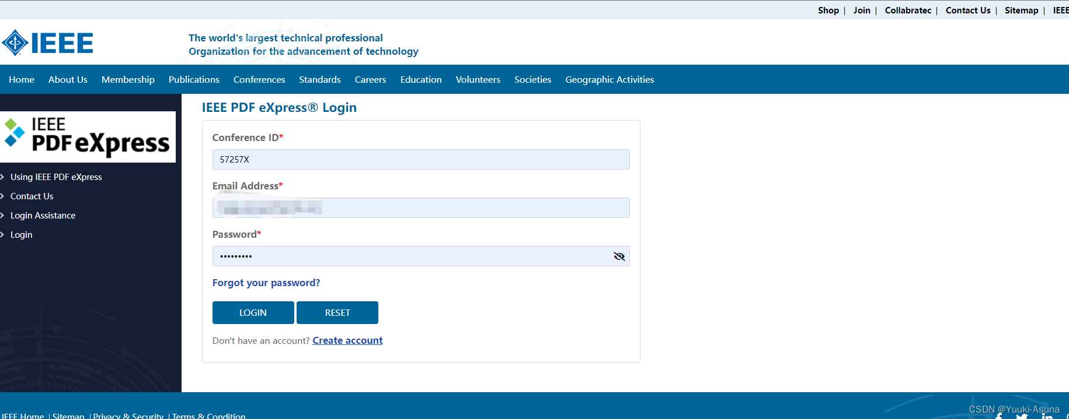Open Conferences menu item
Screen dimensions: 1069x419
pyautogui.click(x=259, y=79)
